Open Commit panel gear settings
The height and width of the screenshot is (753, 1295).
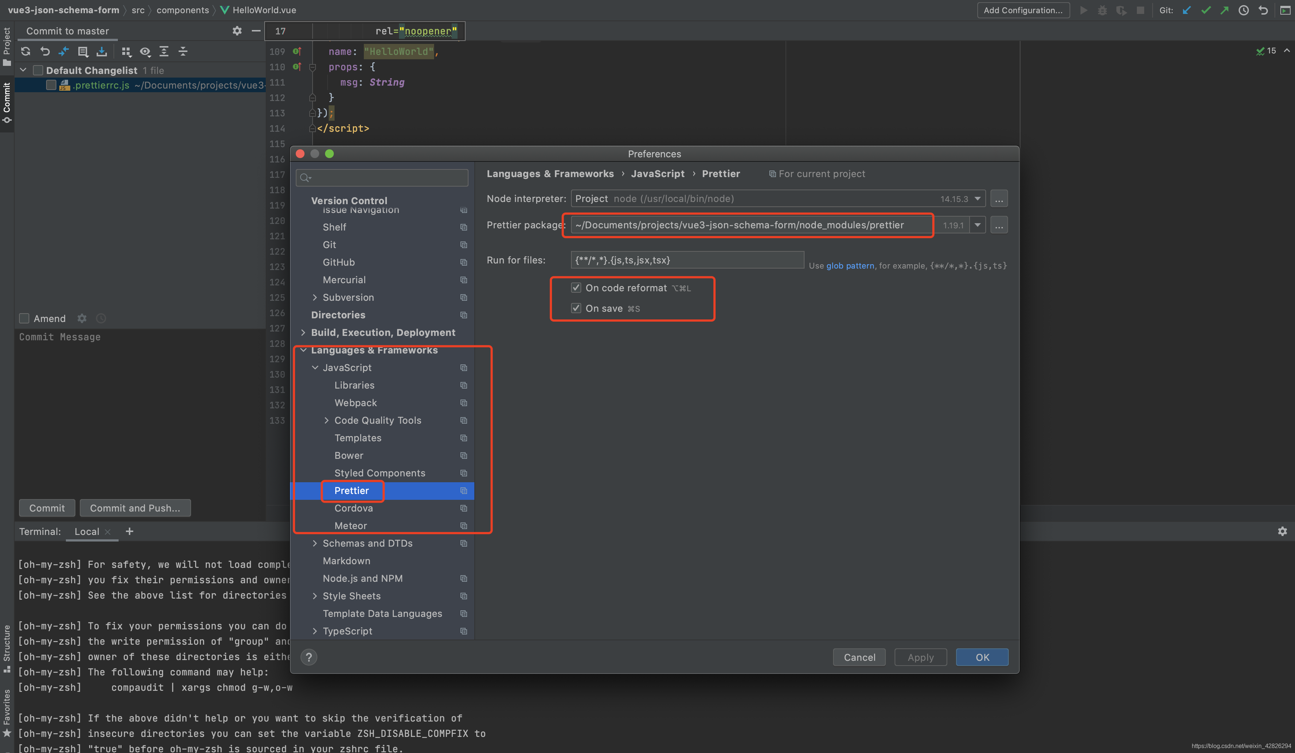(x=237, y=31)
